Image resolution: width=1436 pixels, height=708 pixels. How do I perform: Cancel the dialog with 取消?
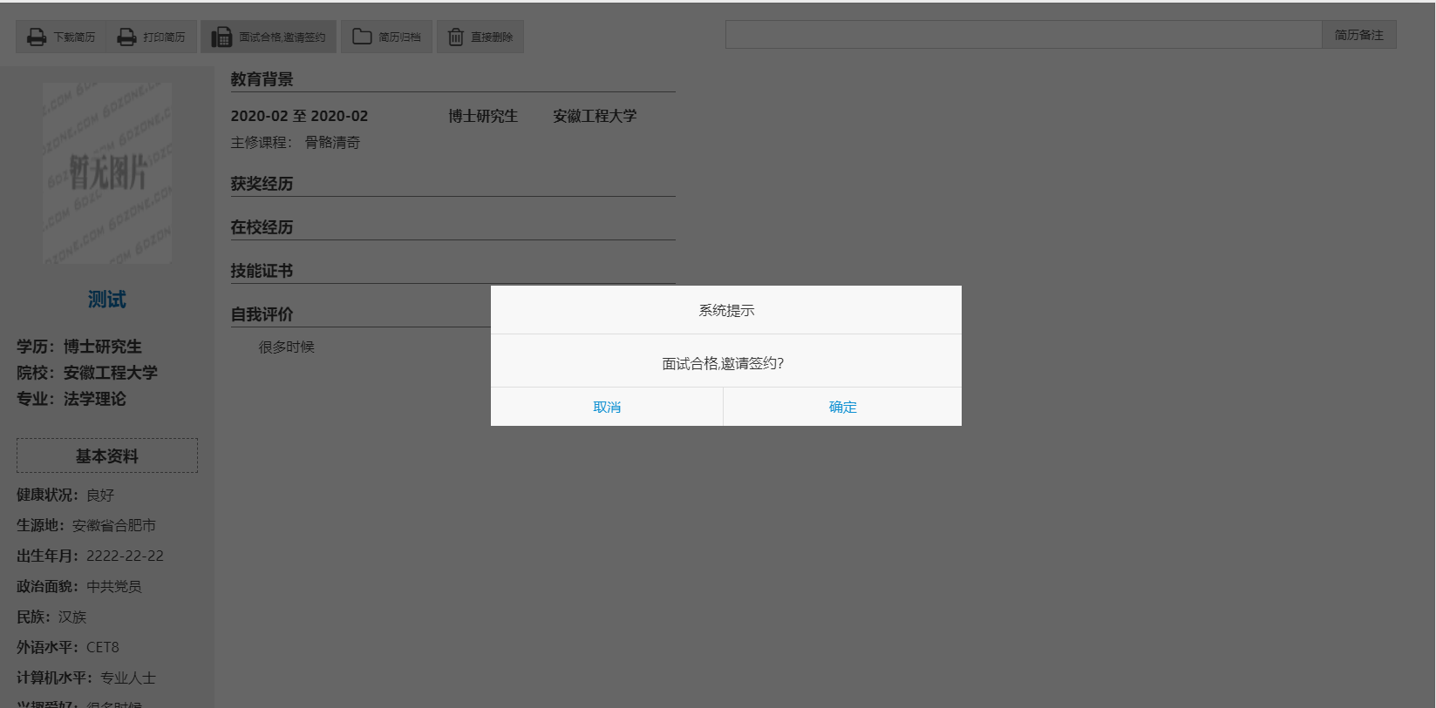click(607, 407)
